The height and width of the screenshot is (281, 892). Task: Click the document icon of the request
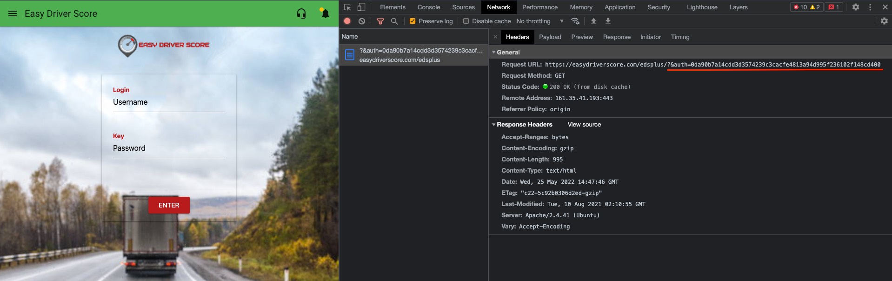350,55
